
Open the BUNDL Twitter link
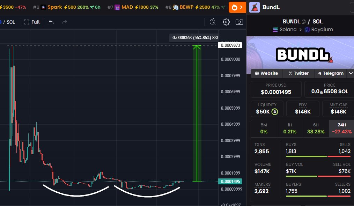pyautogui.click(x=298, y=73)
